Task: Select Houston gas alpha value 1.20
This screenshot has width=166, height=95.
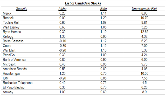Action: click(x=63, y=74)
